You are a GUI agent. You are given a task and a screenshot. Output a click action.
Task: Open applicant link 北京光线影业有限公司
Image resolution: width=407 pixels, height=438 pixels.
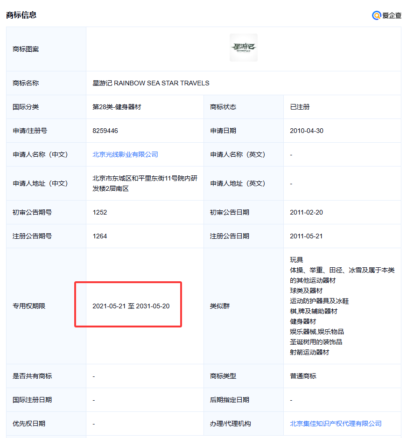(125, 154)
